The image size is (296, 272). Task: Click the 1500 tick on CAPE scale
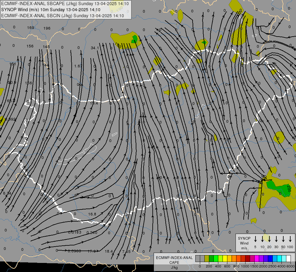tap(254, 266)
